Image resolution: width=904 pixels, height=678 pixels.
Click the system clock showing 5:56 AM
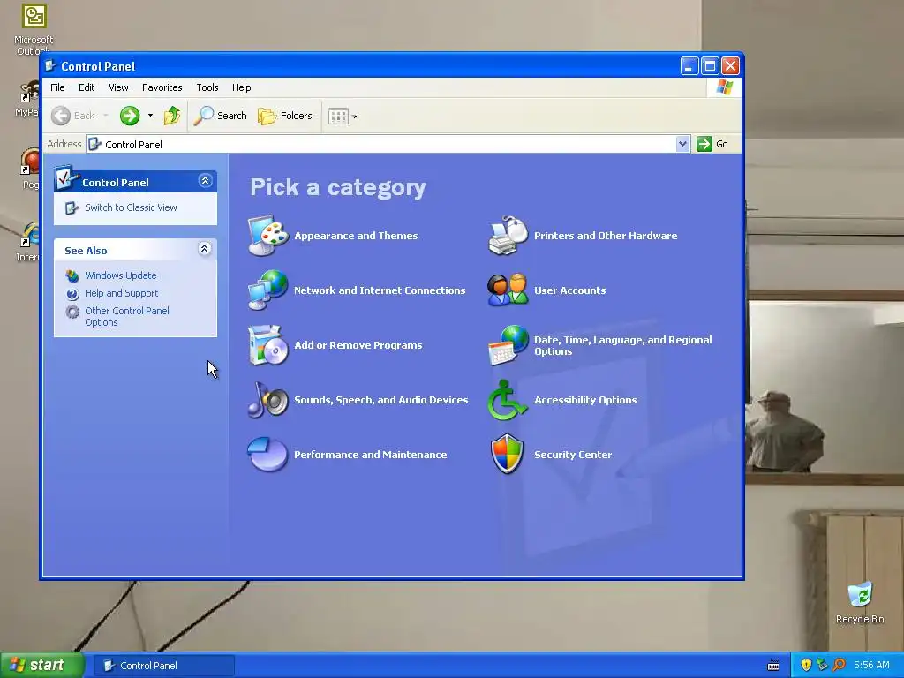(x=871, y=666)
